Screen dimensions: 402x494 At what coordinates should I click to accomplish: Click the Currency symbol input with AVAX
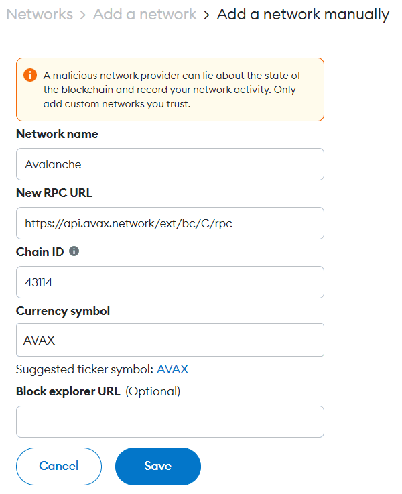pyautogui.click(x=170, y=340)
